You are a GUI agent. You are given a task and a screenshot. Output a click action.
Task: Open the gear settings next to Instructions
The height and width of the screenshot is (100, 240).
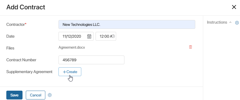pos(237,23)
